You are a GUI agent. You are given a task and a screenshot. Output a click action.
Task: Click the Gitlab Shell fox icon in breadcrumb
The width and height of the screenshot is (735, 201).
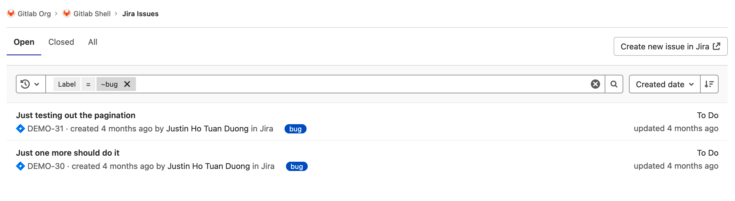66,13
